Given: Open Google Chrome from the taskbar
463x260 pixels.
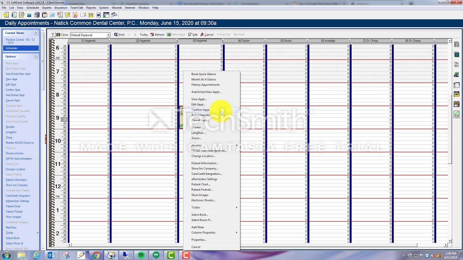Looking at the screenshot, I should tap(96, 255).
